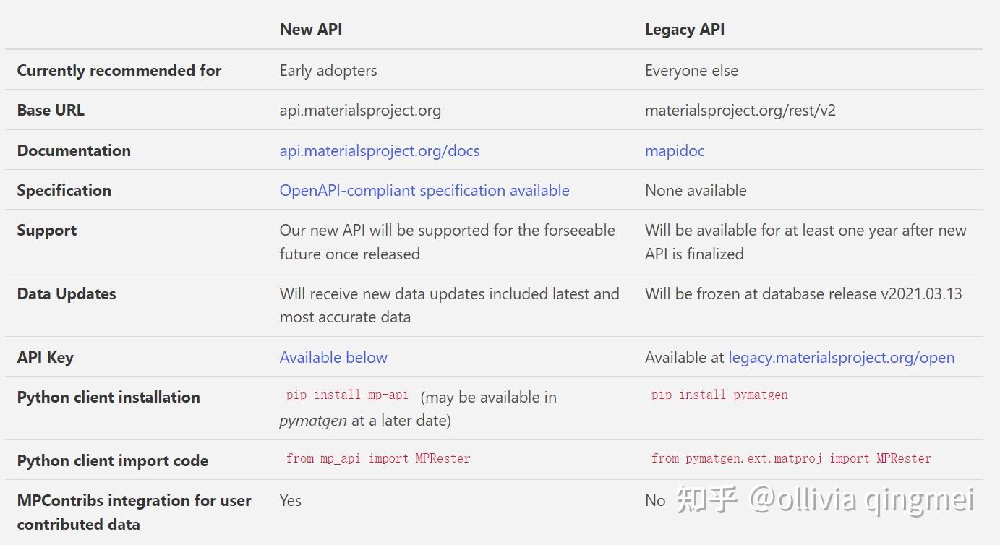Click the API Key row label
This screenshot has width=1000, height=545.
[45, 357]
